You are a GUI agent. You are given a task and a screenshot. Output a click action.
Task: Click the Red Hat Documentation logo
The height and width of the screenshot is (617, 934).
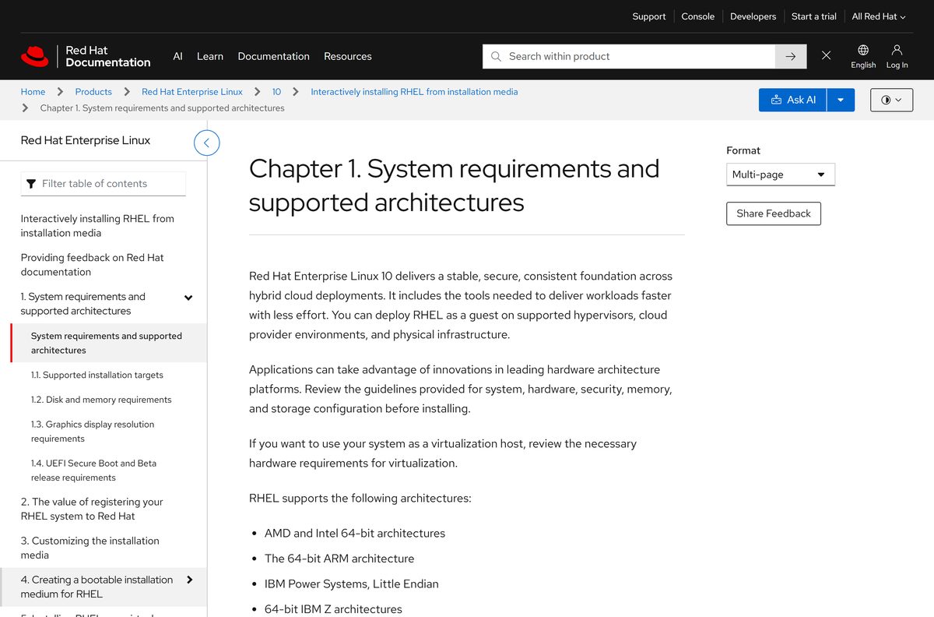(86, 56)
